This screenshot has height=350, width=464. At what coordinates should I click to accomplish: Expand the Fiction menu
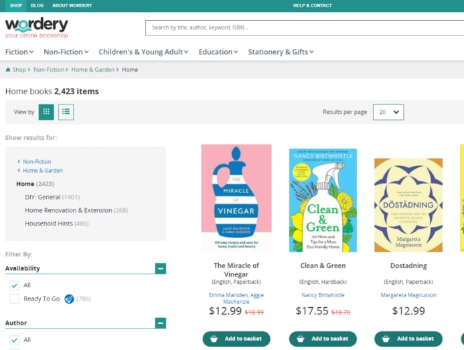coord(19,52)
